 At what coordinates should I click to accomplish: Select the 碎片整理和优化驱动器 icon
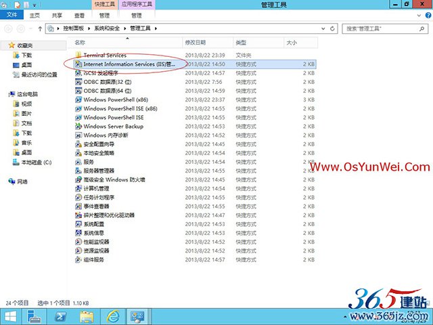(x=78, y=215)
